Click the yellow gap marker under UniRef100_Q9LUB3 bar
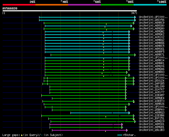This screenshot has height=137, width=169. 105,131
